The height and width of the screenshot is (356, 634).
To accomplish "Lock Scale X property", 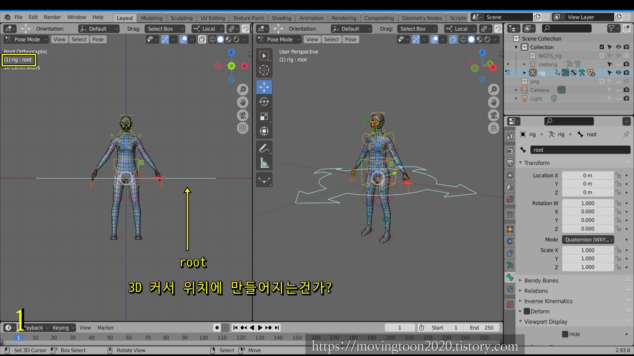I will click(618, 251).
